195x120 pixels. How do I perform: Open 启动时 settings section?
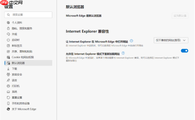pos(28,40)
